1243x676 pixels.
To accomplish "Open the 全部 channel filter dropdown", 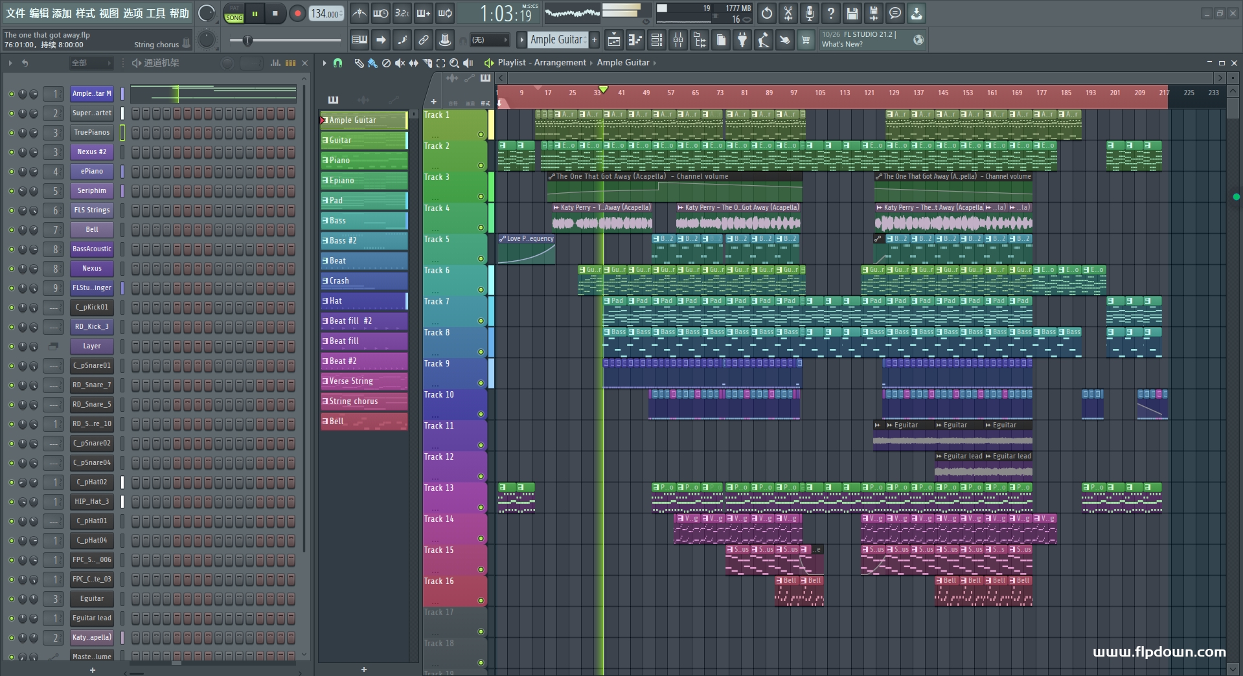I will [x=91, y=63].
